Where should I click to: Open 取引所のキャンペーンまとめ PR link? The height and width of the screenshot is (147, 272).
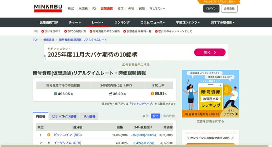174,31
